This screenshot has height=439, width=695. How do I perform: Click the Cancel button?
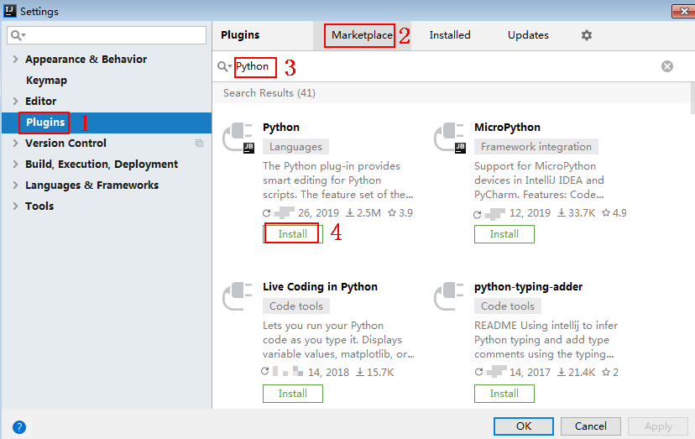pos(590,426)
